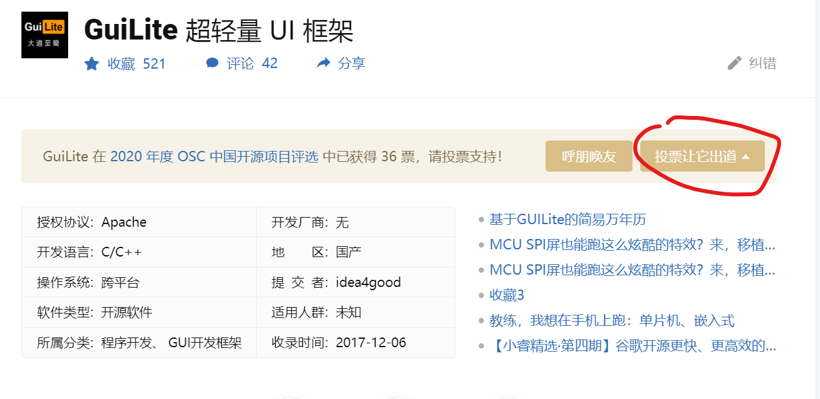Click the GuiLite 超轻量 UI 框架 title
Image resolution: width=820 pixels, height=399 pixels.
[x=219, y=30]
